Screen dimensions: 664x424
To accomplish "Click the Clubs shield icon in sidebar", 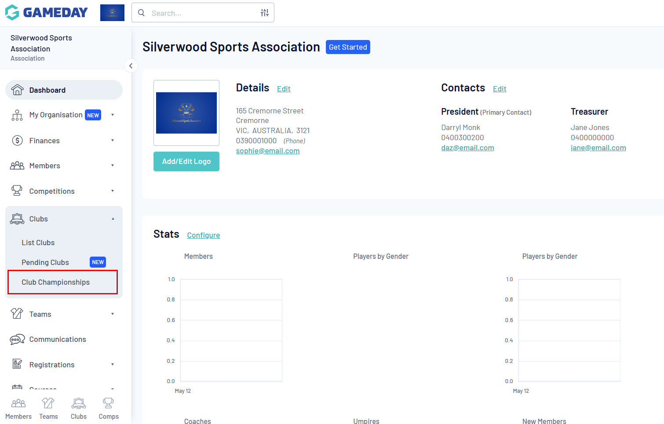I will click(x=17, y=219).
